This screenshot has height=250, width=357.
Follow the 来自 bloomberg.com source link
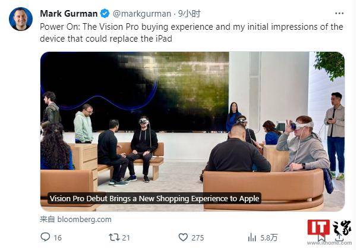[75, 219]
